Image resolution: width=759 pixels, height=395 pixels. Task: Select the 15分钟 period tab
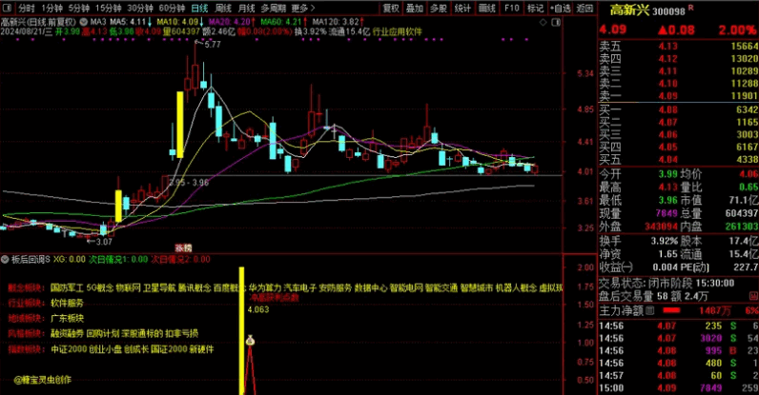108,9
